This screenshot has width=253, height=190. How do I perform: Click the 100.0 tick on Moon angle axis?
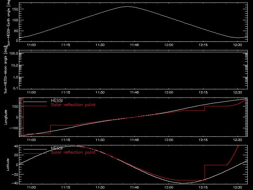click(x=14, y=53)
